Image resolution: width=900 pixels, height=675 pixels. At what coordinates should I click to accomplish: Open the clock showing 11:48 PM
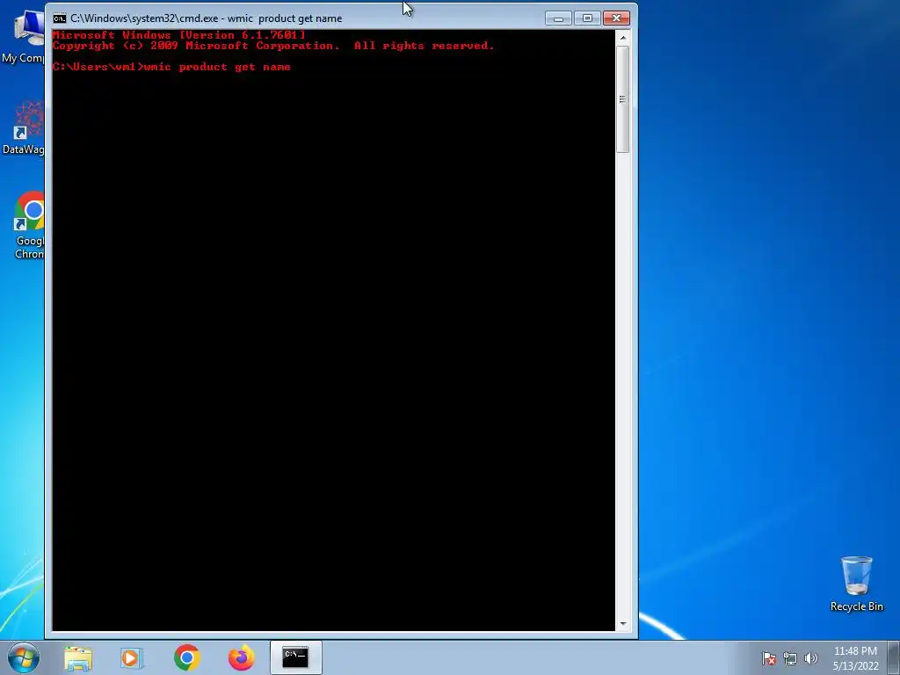855,658
